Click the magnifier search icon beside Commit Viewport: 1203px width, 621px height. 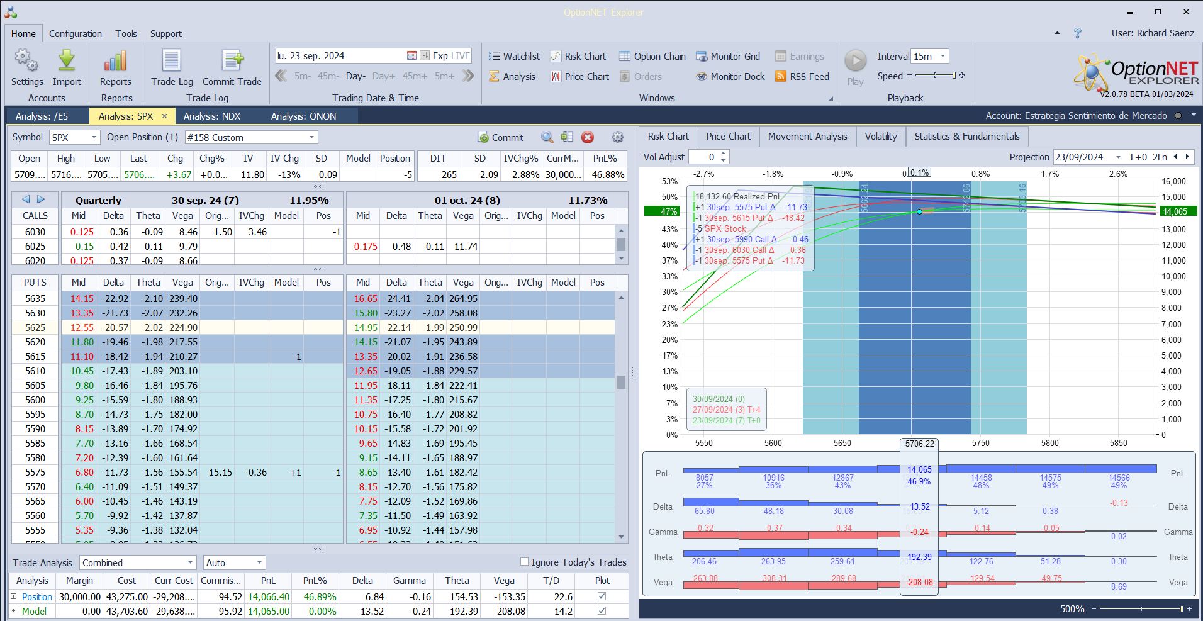click(547, 137)
